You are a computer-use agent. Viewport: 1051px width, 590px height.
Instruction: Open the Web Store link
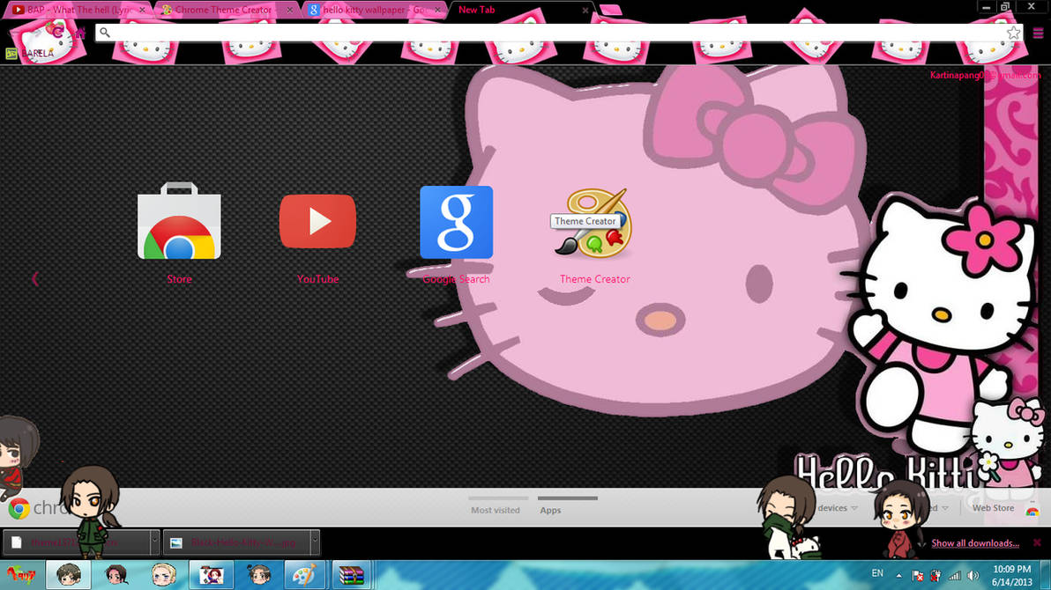click(993, 508)
